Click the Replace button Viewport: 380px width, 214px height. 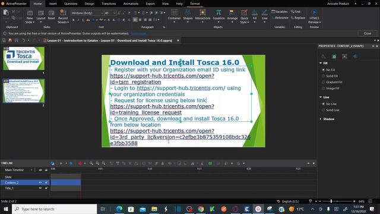[298, 18]
